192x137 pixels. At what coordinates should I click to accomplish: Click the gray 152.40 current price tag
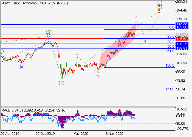(x=182, y=35)
